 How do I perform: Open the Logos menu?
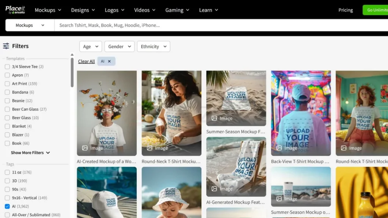pyautogui.click(x=115, y=10)
